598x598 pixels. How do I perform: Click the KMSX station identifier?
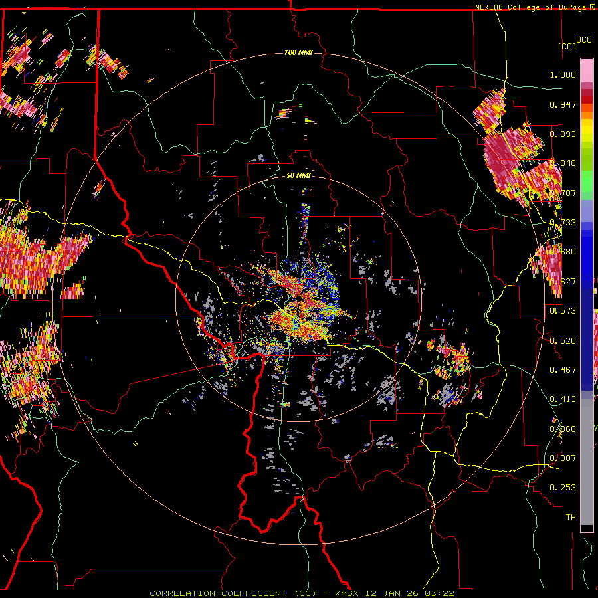click(348, 593)
